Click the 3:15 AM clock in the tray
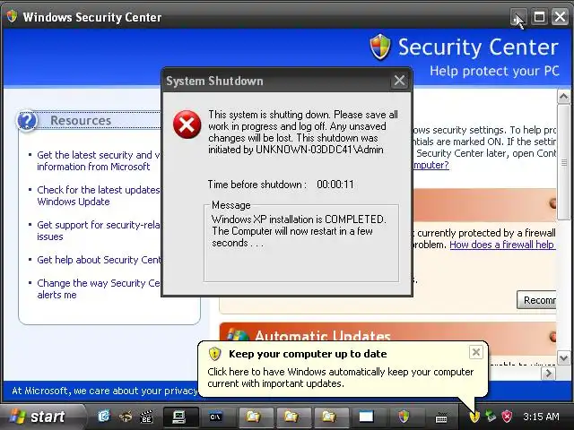 [x=541, y=417]
